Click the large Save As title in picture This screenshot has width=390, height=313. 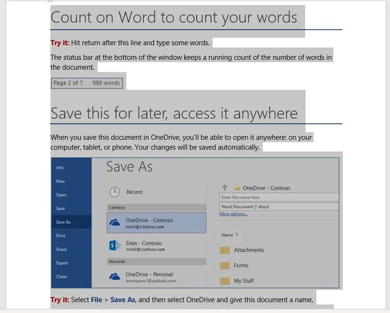point(129,166)
